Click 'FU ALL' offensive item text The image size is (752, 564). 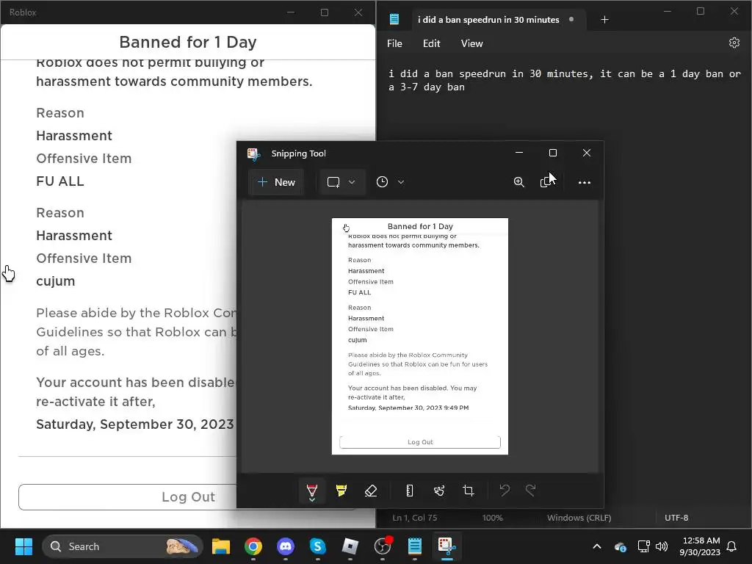pyautogui.click(x=60, y=181)
